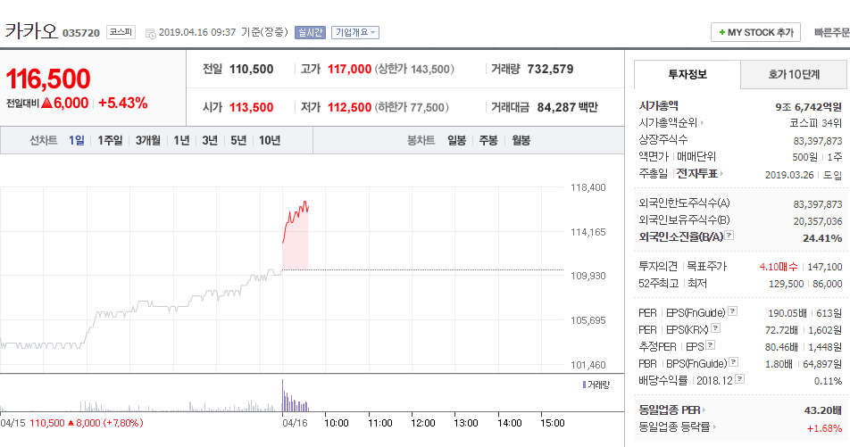Click the 목표주가 value 147,100
This screenshot has width=850, height=447.
(x=825, y=267)
